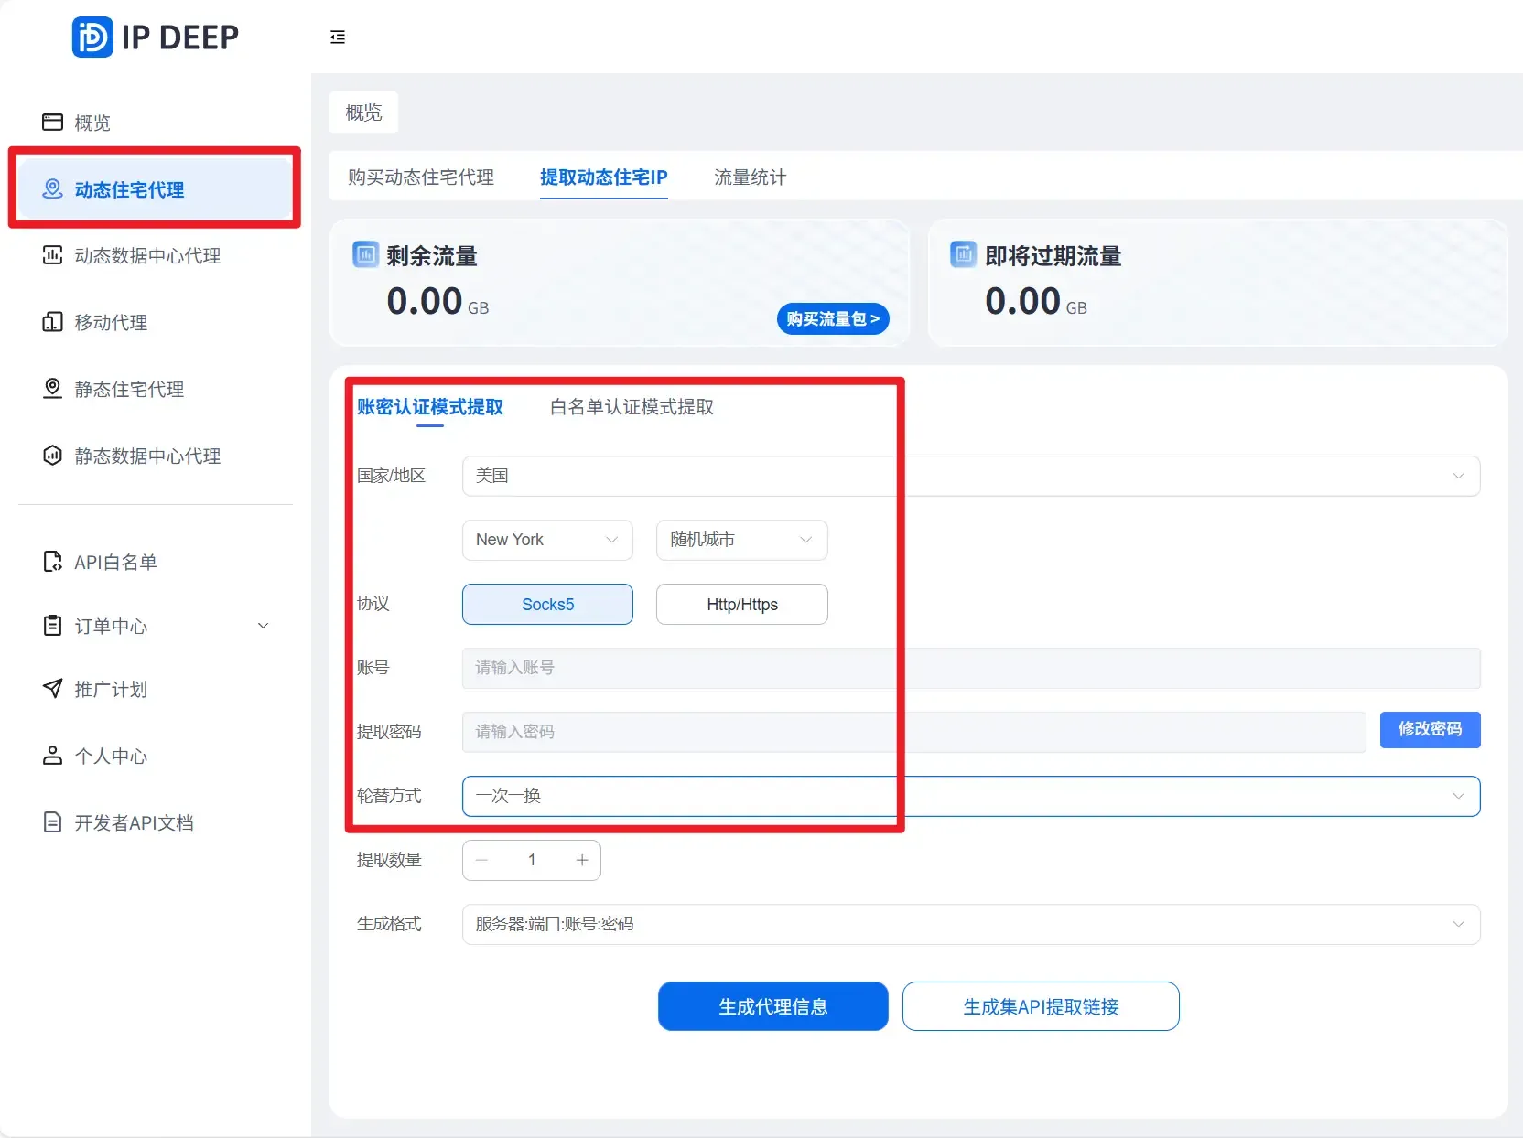This screenshot has height=1138, width=1523.
Task: Increase 提取数量 with the plus stepper
Action: coord(581,860)
